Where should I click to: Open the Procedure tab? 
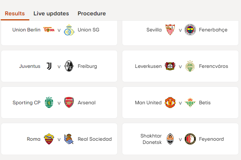click(92, 14)
